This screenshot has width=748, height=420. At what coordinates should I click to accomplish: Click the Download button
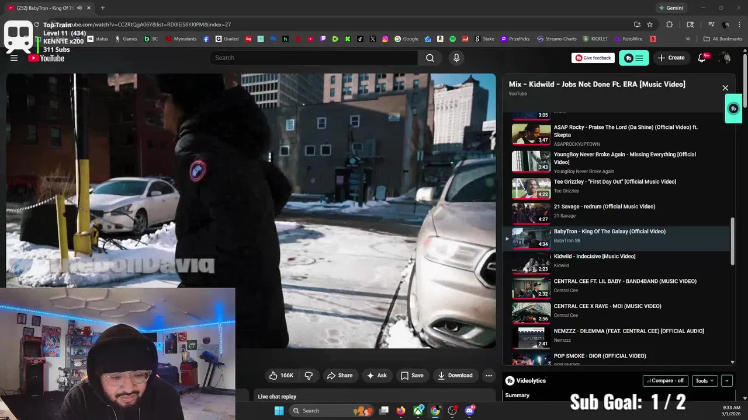click(x=455, y=375)
